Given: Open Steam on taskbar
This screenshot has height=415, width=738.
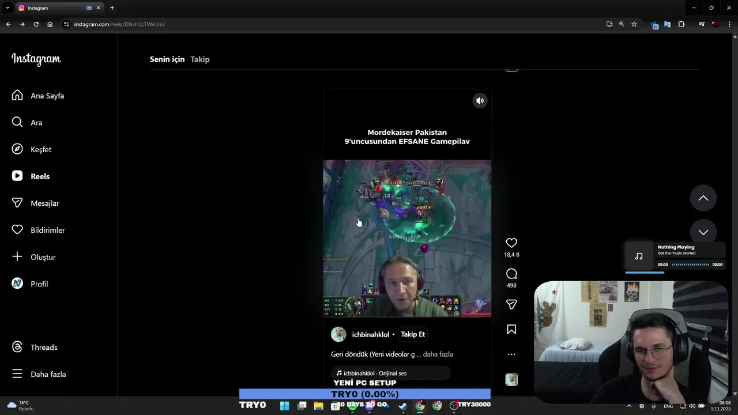Looking at the screenshot, I should pyautogui.click(x=402, y=406).
